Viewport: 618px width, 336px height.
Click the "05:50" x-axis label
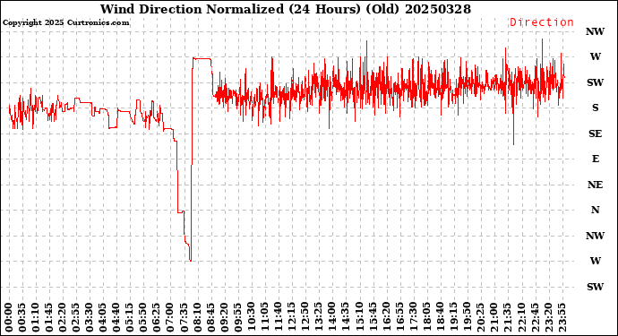coord(143,317)
